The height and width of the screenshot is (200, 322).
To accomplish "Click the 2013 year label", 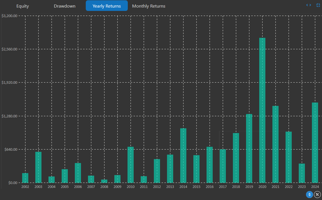I will (x=170, y=187).
